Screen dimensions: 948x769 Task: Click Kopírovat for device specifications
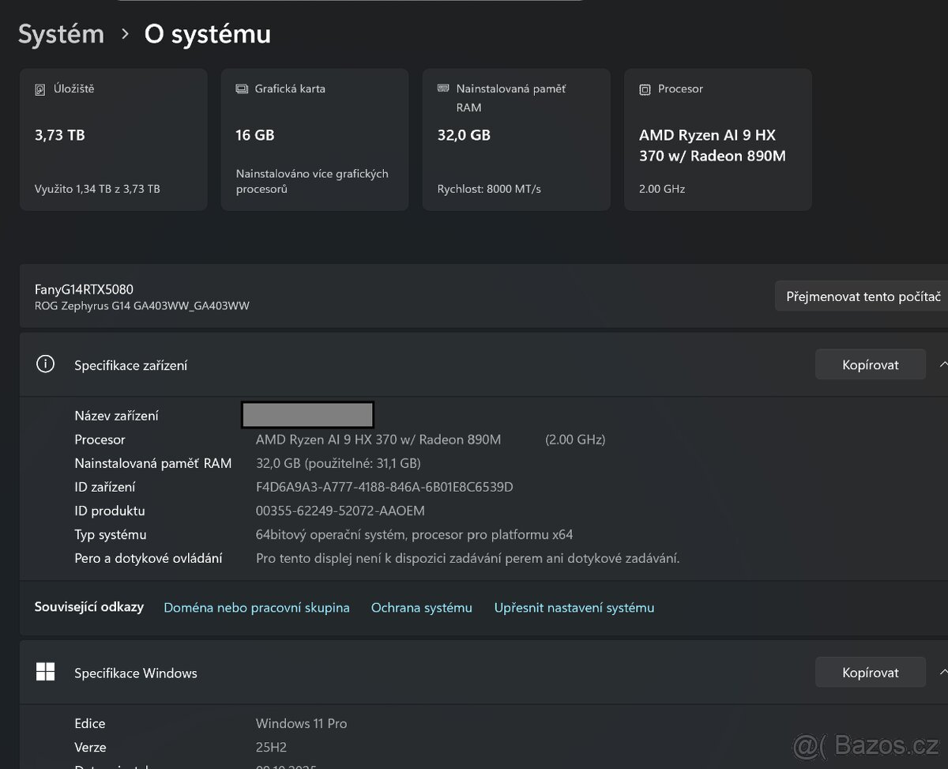(x=870, y=364)
